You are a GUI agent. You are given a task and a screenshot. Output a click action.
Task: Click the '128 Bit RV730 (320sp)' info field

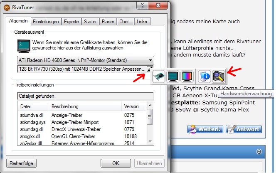82,69
